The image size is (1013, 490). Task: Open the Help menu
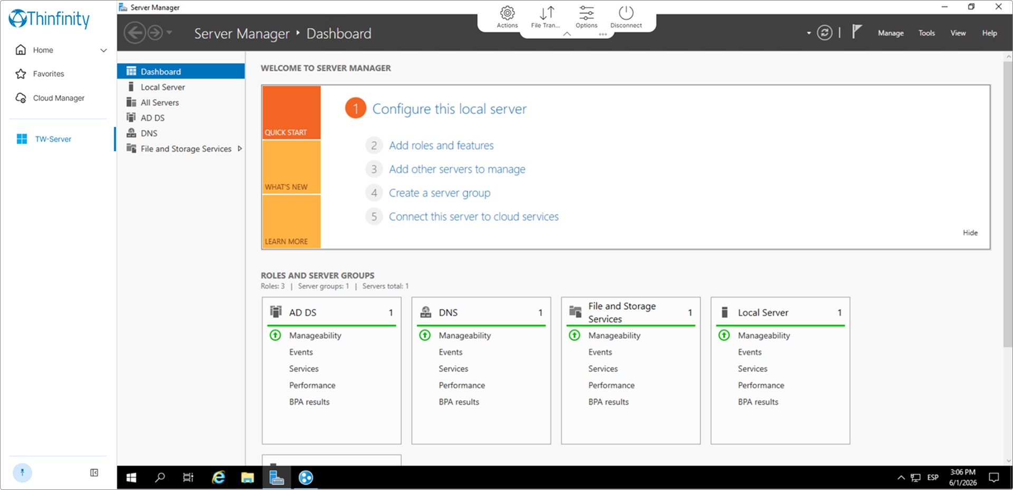point(989,33)
